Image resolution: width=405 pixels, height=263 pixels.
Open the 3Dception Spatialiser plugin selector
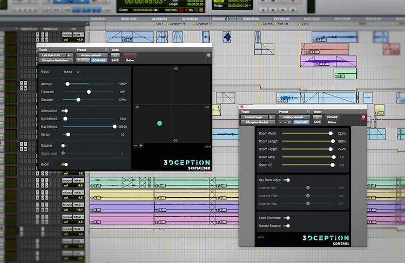(55, 60)
